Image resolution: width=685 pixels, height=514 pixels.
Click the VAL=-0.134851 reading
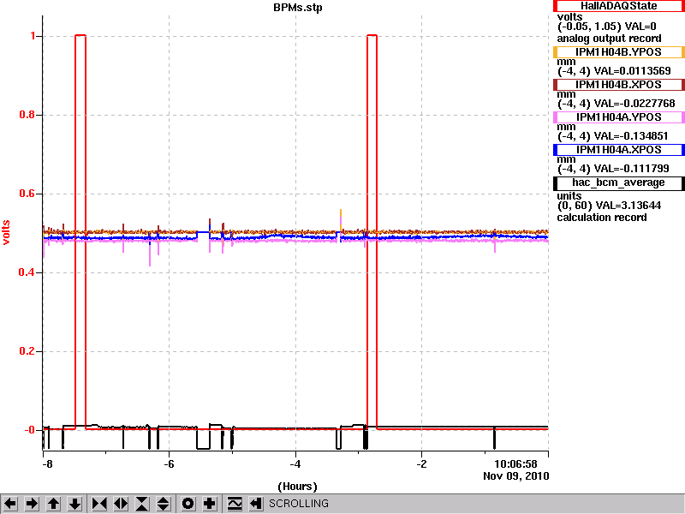[x=631, y=136]
